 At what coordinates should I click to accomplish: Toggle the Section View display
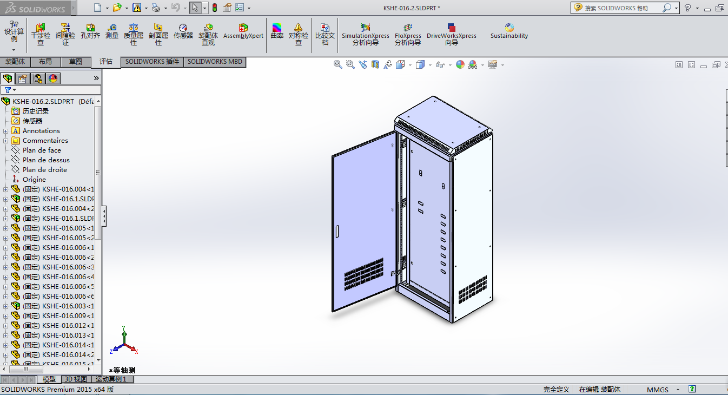click(375, 64)
